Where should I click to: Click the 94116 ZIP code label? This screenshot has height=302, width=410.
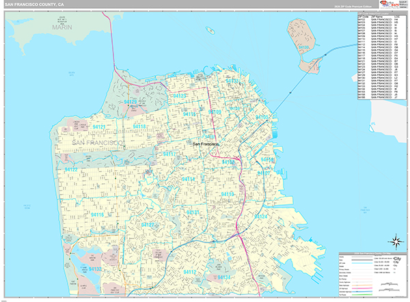coord(98,215)
